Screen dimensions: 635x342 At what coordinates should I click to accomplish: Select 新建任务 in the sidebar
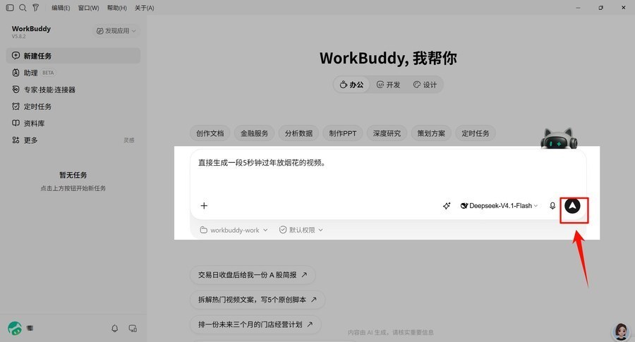click(73, 56)
